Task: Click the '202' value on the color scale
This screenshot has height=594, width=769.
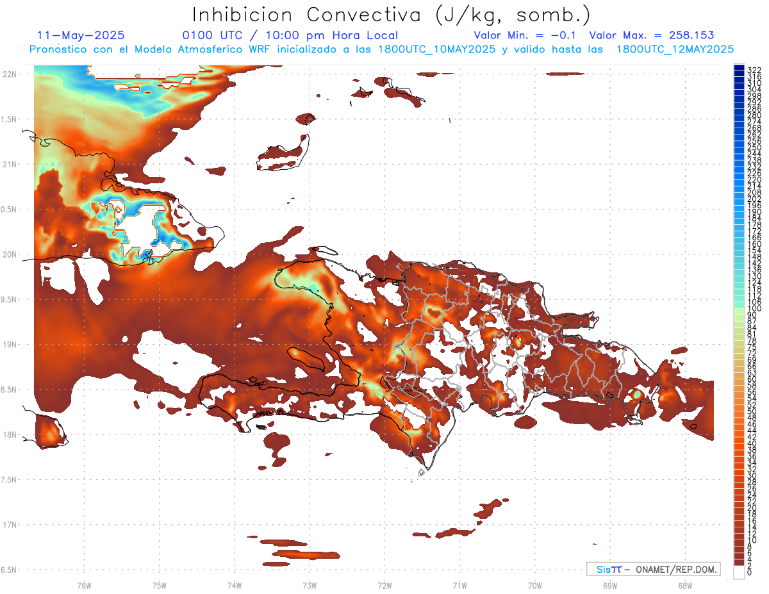Action: pyautogui.click(x=754, y=198)
